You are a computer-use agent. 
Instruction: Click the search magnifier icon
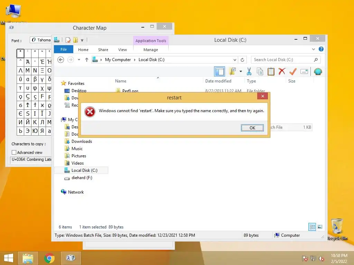click(x=316, y=60)
